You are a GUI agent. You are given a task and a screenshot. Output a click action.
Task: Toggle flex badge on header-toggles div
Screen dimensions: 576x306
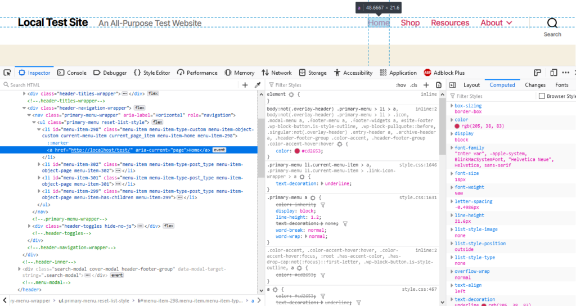click(x=169, y=226)
